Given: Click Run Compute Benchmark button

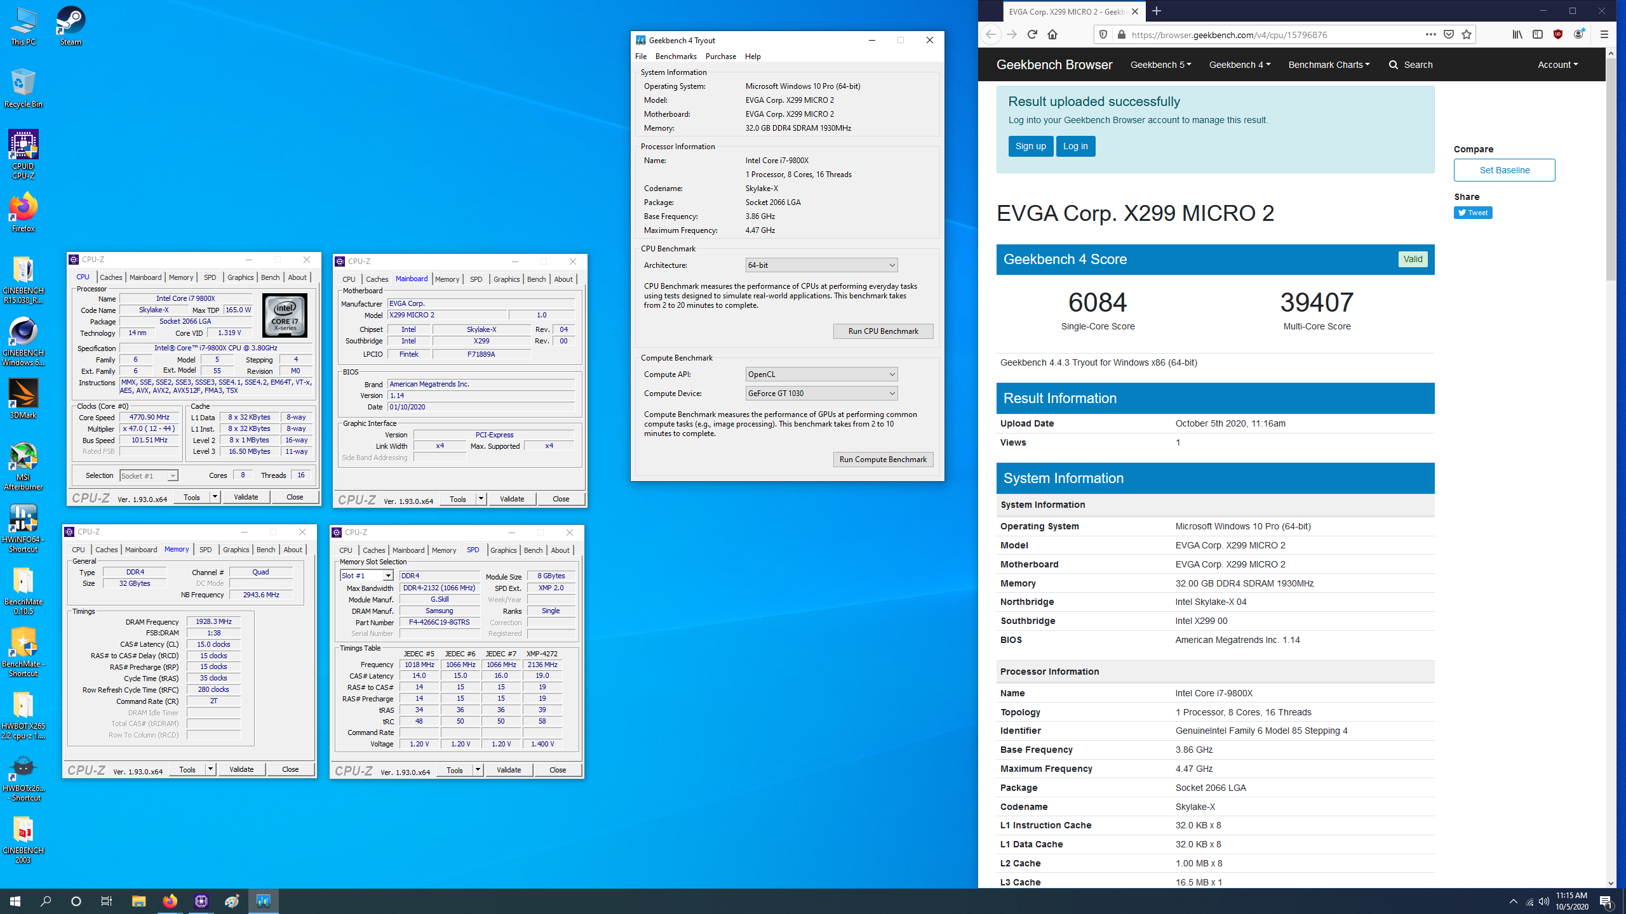Looking at the screenshot, I should (x=883, y=459).
